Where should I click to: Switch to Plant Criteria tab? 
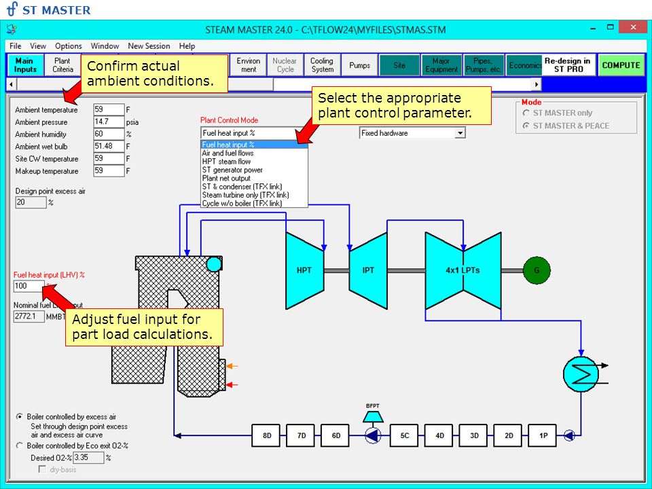pyautogui.click(x=62, y=65)
